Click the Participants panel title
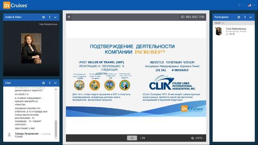258x145 pixels. coord(221,17)
